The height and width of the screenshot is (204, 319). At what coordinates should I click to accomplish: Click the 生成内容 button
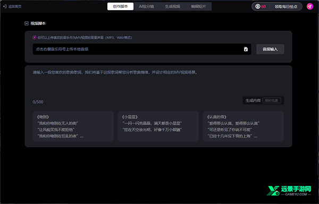pyautogui.click(x=263, y=100)
